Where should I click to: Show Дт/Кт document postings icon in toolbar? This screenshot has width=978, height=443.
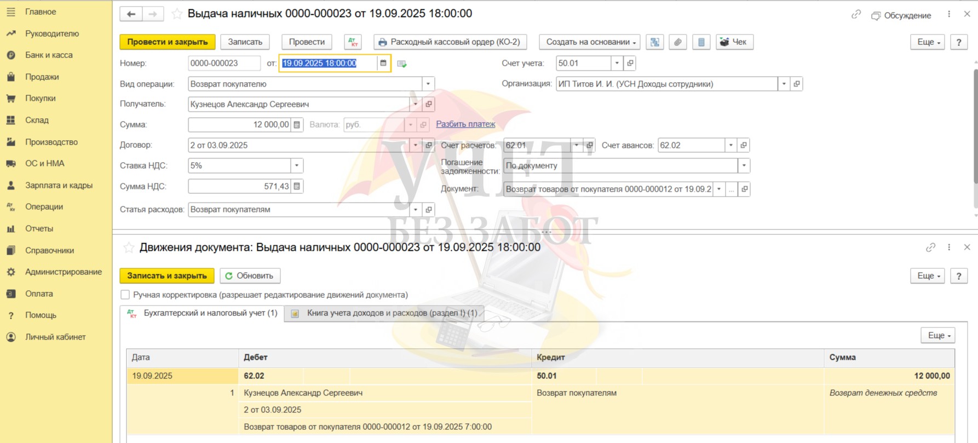pyautogui.click(x=353, y=42)
